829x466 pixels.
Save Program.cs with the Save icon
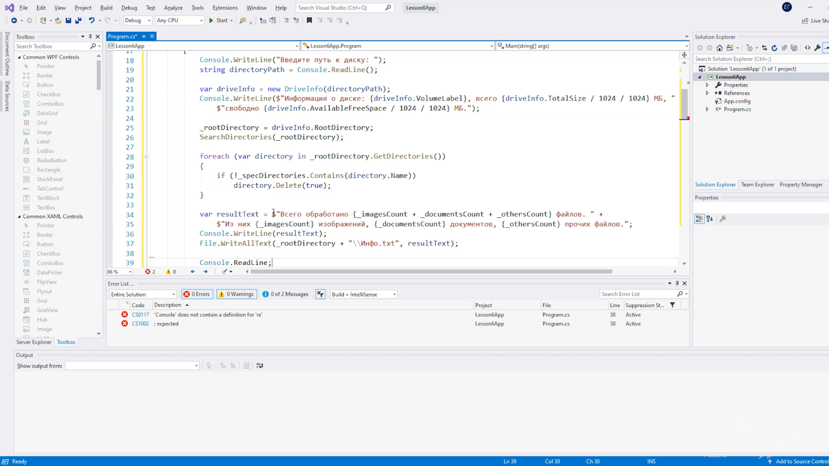[68, 20]
